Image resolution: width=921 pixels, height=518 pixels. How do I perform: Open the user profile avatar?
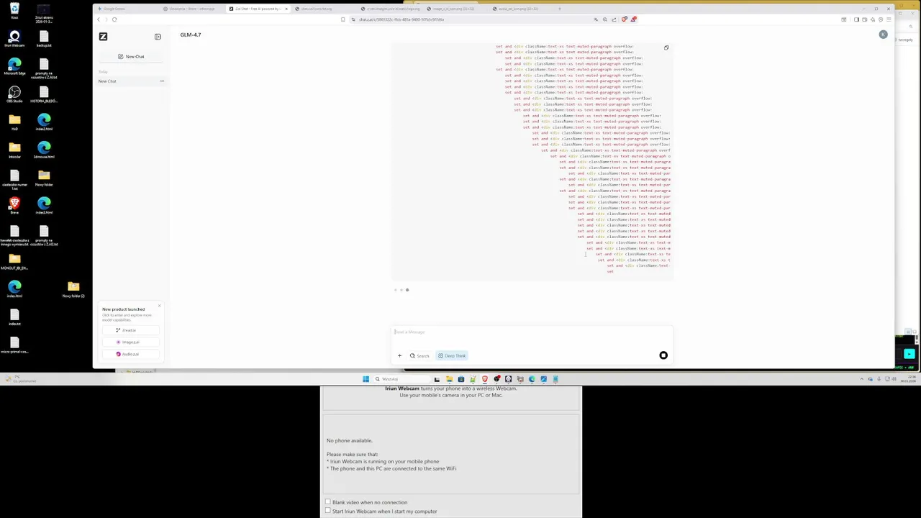pos(883,35)
